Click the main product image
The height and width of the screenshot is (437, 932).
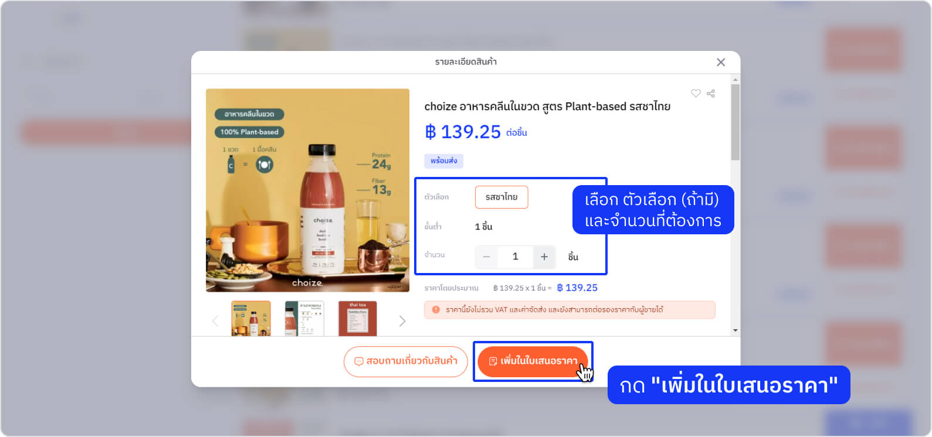pos(307,190)
